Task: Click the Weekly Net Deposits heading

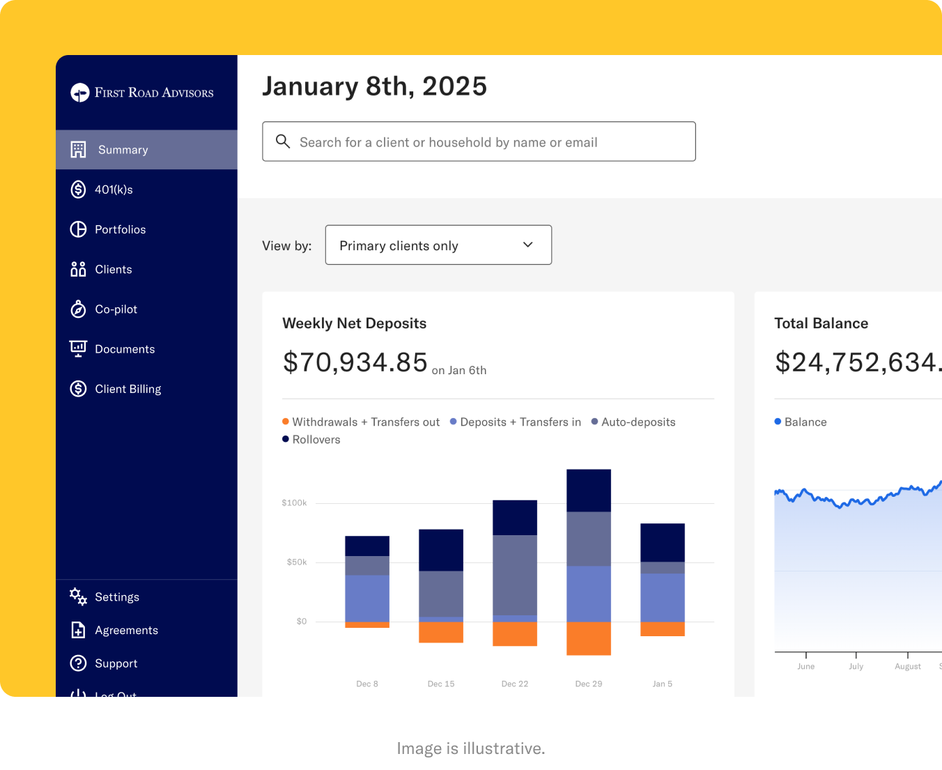Action: coord(355,323)
